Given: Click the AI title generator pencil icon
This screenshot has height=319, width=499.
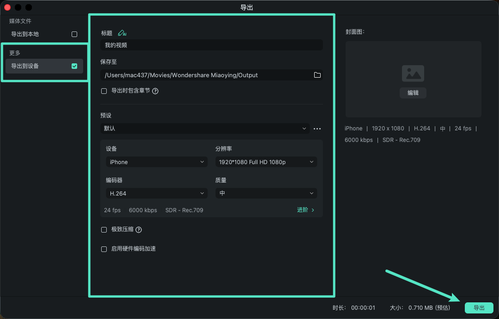Looking at the screenshot, I should [x=122, y=33].
